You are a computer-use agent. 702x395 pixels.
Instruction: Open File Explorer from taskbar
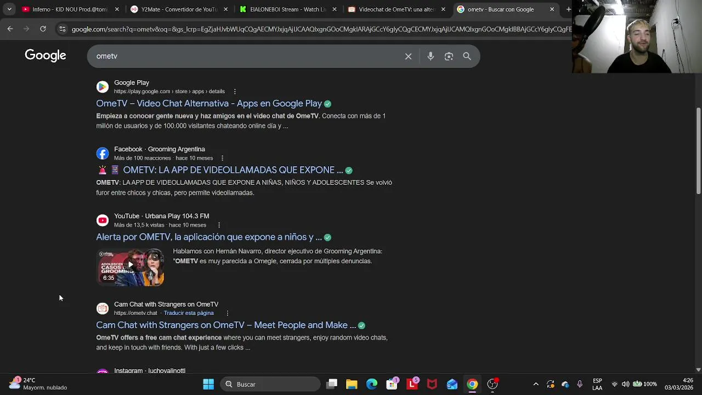click(x=352, y=384)
